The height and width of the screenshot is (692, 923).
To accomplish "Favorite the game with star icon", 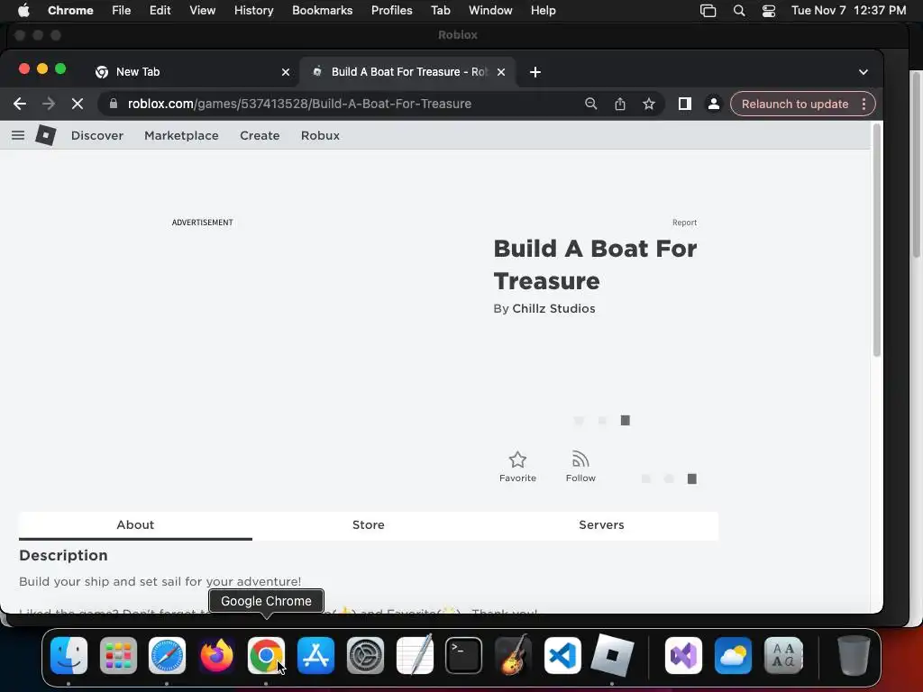I will pyautogui.click(x=517, y=467).
